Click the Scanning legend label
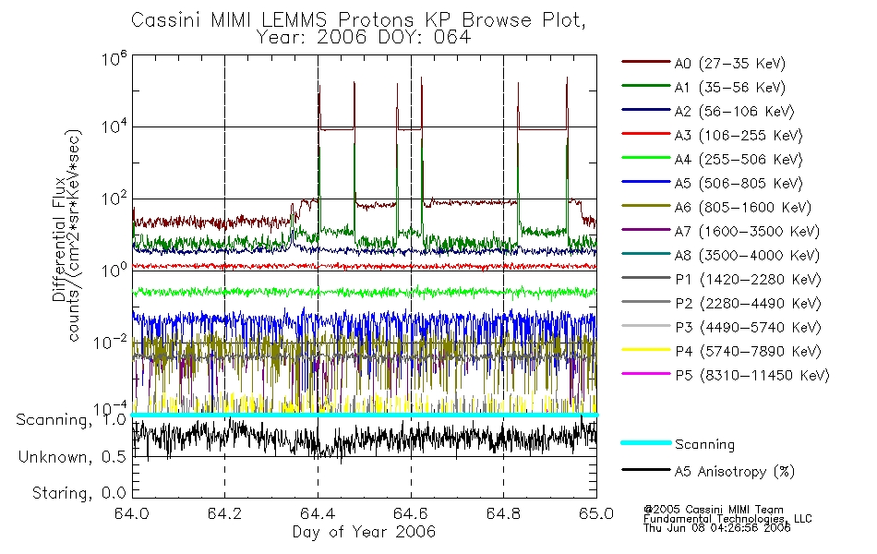Image resolution: width=877 pixels, height=554 pixels. click(x=704, y=444)
